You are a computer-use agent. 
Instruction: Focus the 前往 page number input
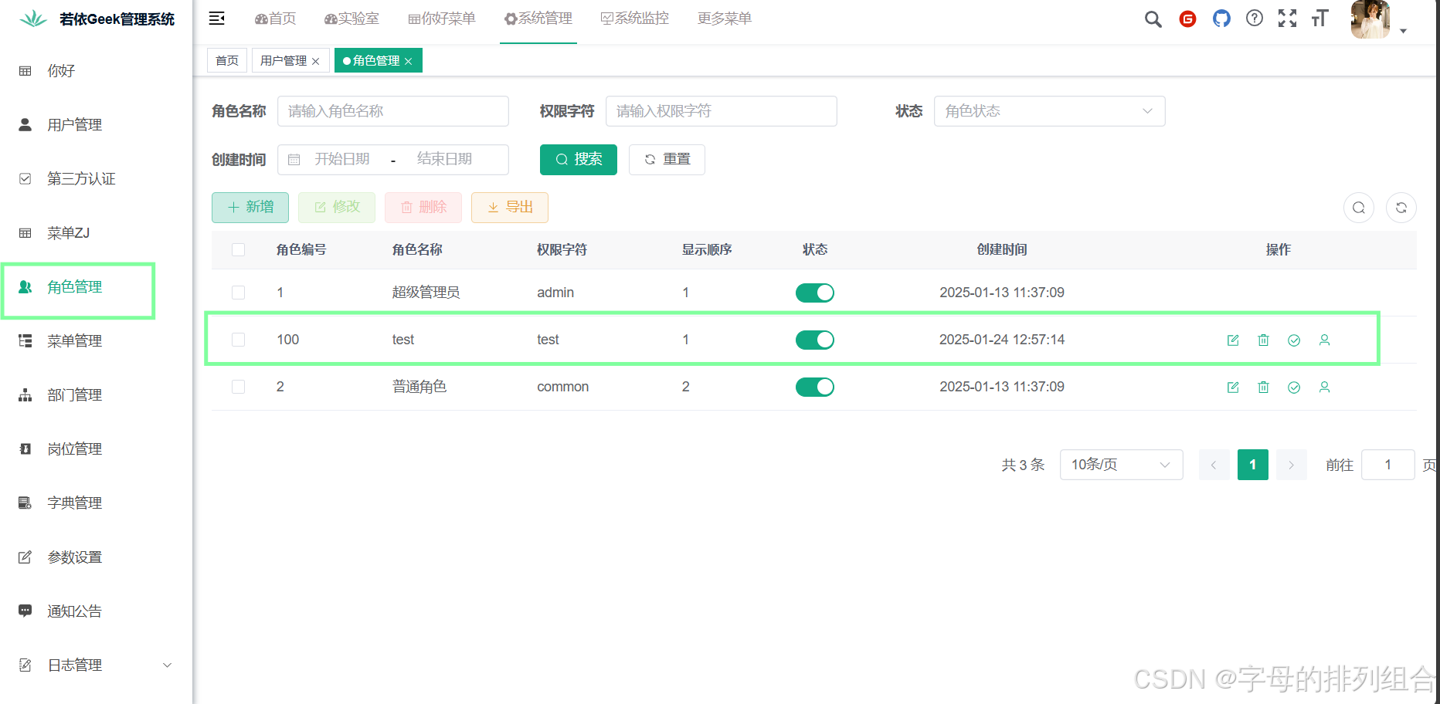(1388, 465)
